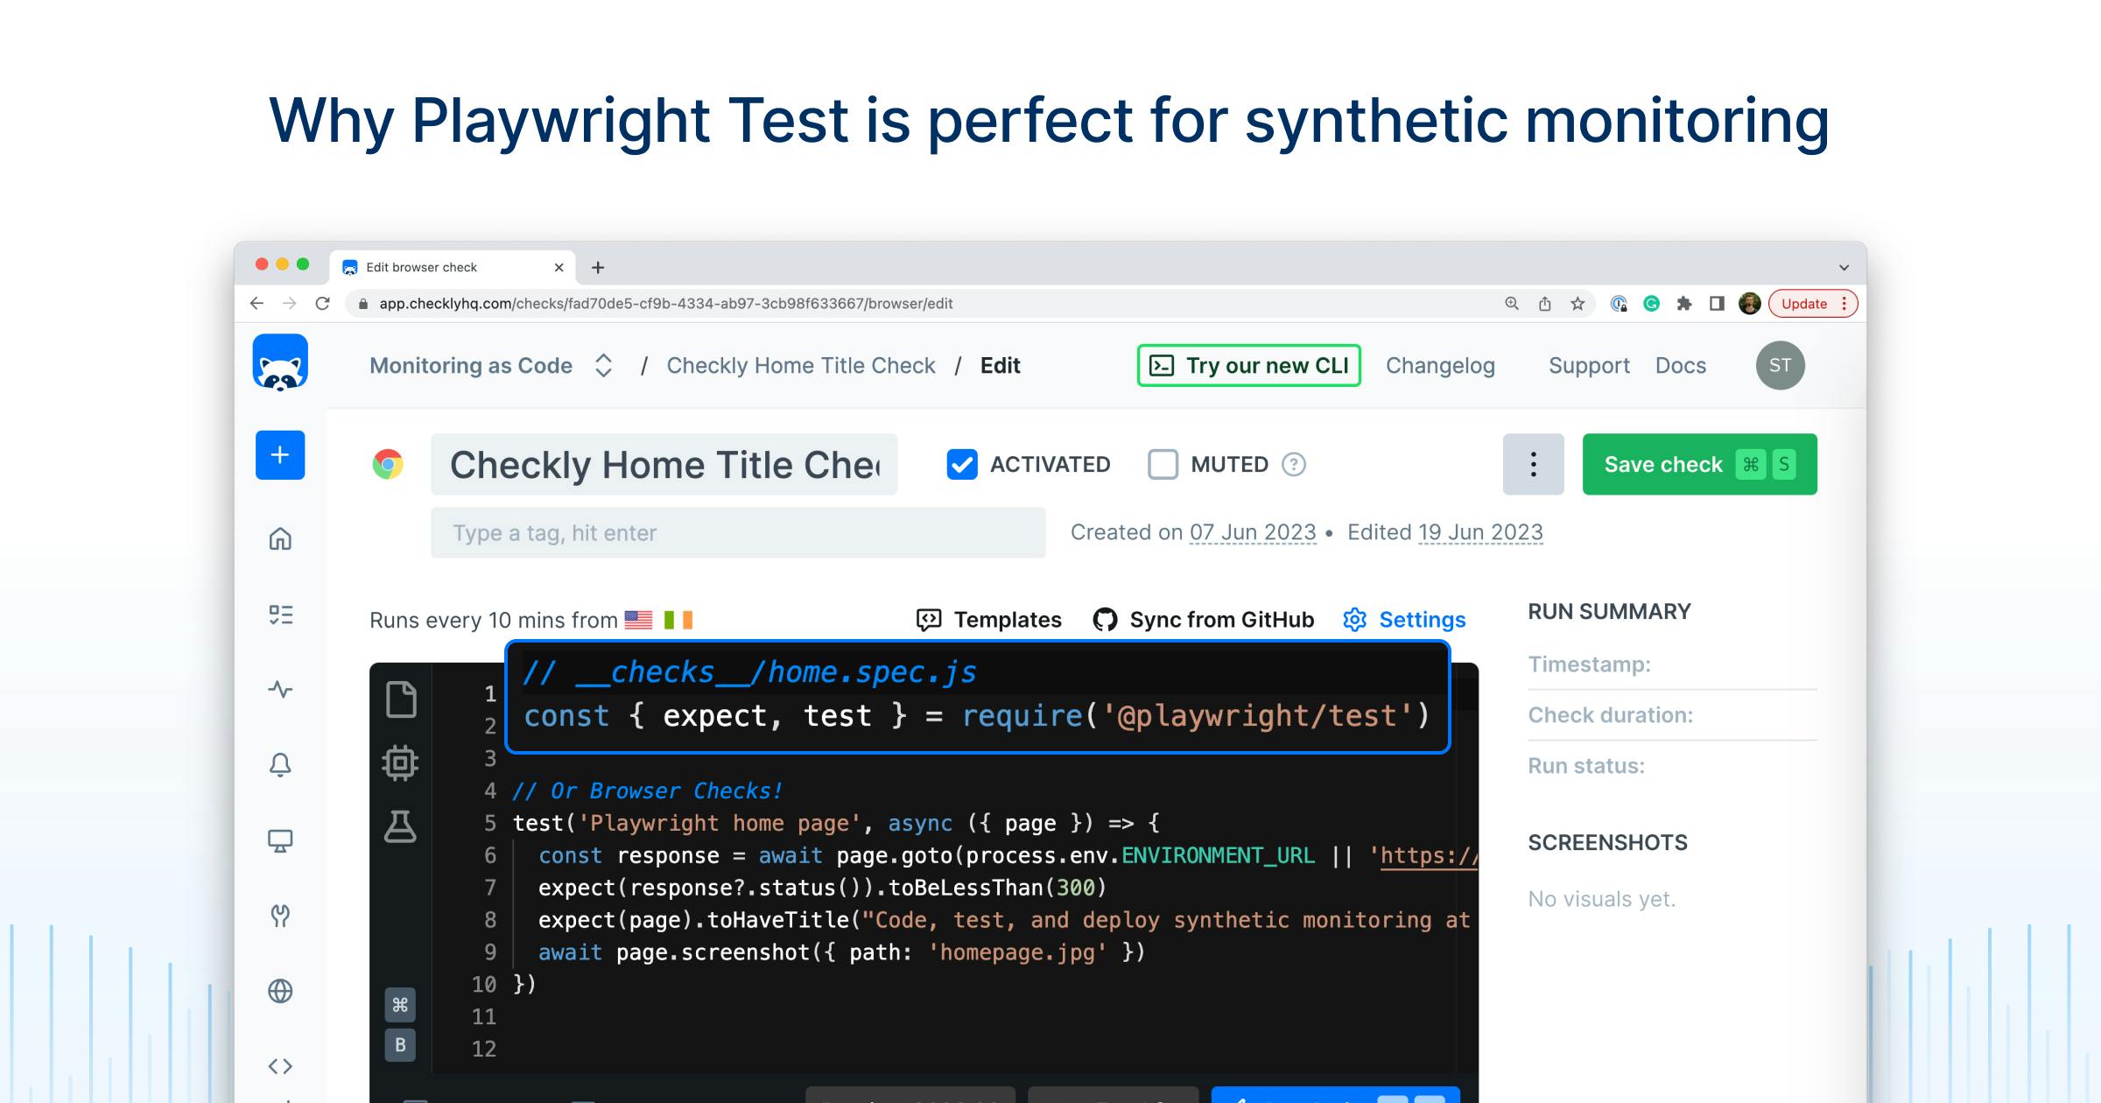Uncheck the ACTIVATED checkbox
Image resolution: width=2101 pixels, height=1103 pixels.
(x=961, y=464)
